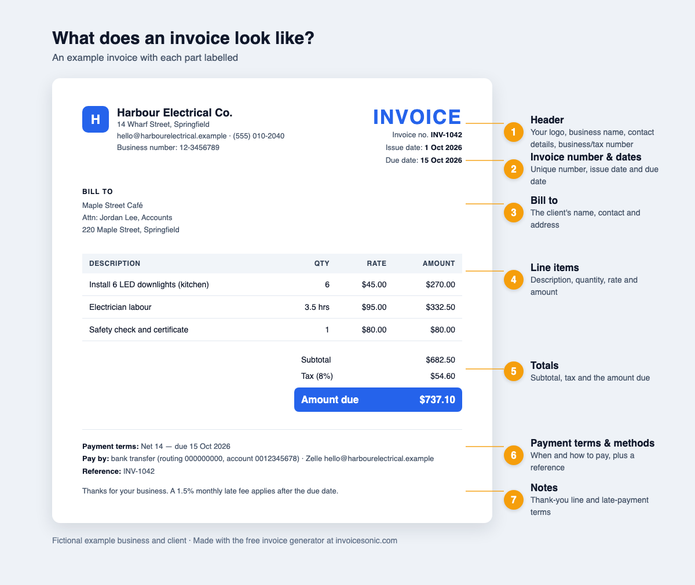Select "Business number: 12-3456789"

(168, 148)
